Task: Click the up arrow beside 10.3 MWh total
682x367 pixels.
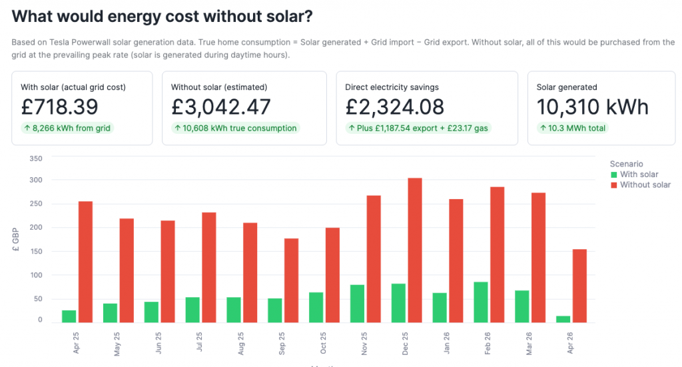Action: pyautogui.click(x=543, y=128)
